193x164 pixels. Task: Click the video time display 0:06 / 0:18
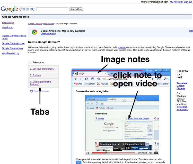pos(142,153)
